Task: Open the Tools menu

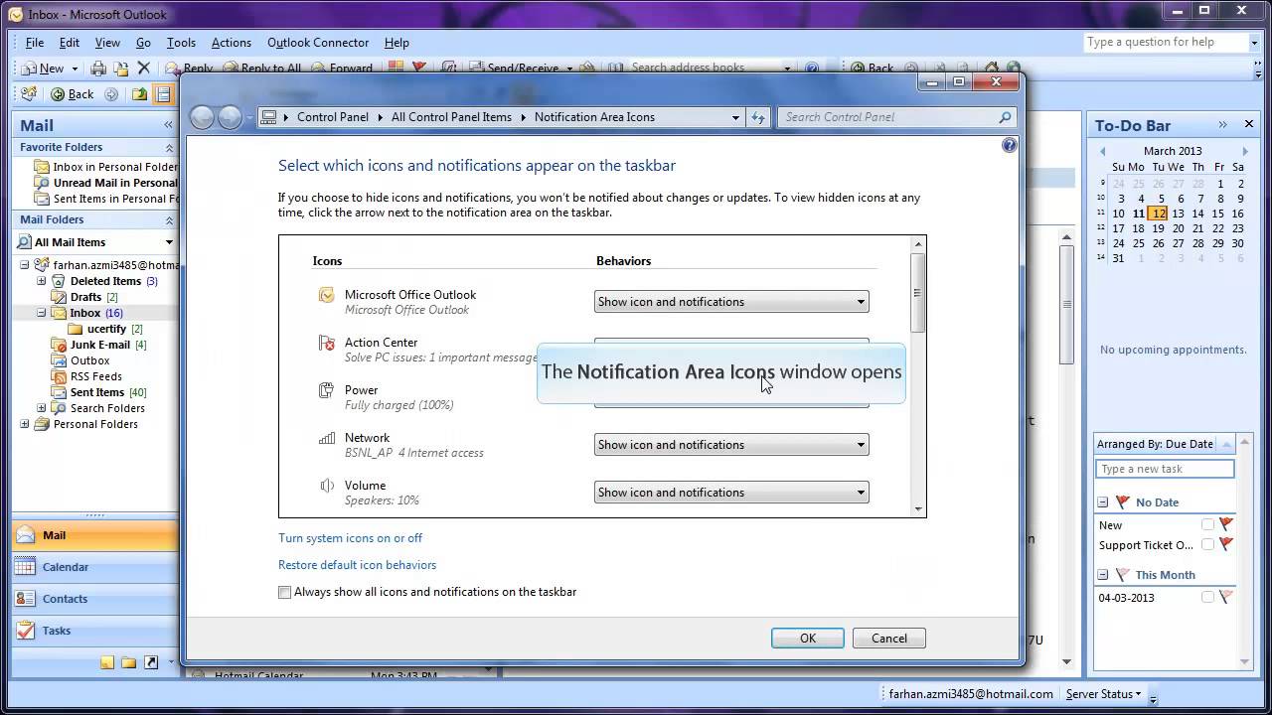Action: (180, 43)
